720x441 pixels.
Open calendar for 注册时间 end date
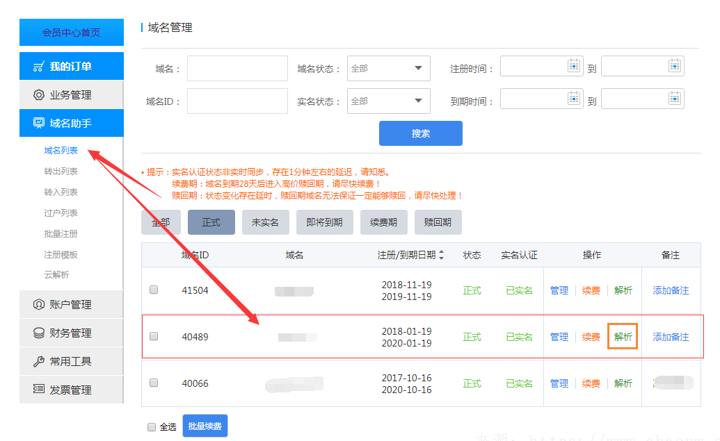click(x=675, y=65)
